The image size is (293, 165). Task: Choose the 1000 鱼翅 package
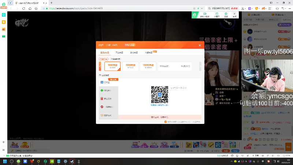click(112, 66)
